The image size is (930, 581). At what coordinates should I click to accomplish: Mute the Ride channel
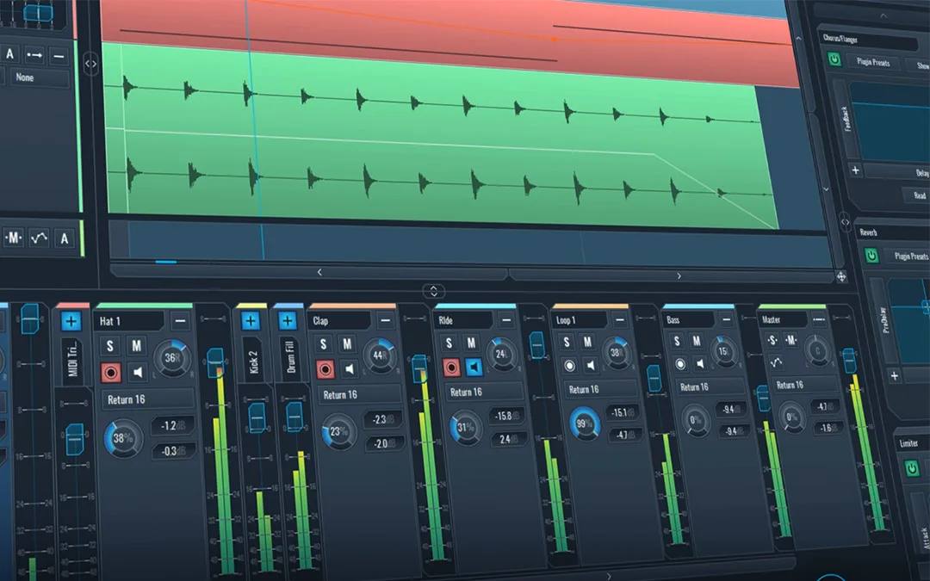471,342
